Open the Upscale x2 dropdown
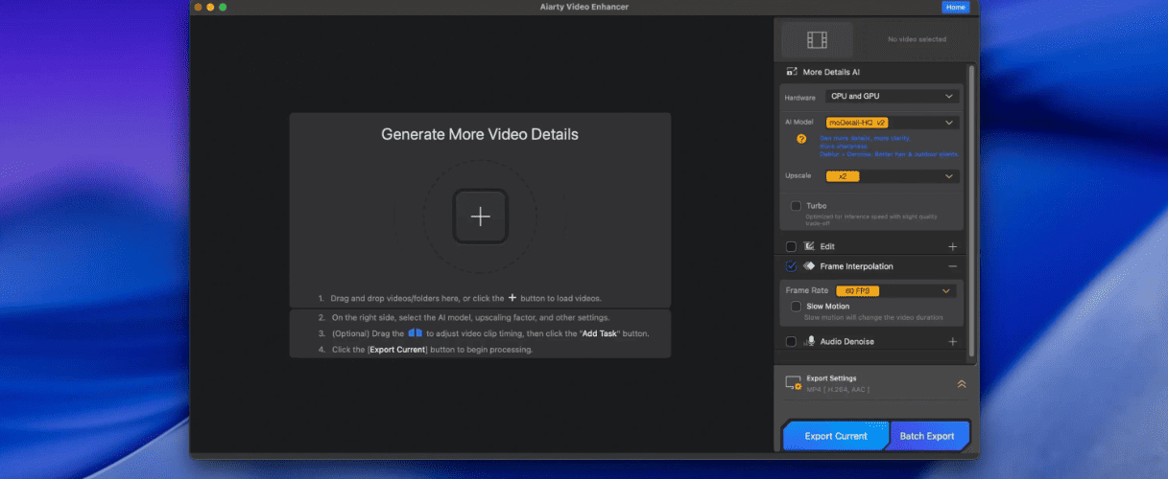The image size is (1168, 479). coord(892,176)
